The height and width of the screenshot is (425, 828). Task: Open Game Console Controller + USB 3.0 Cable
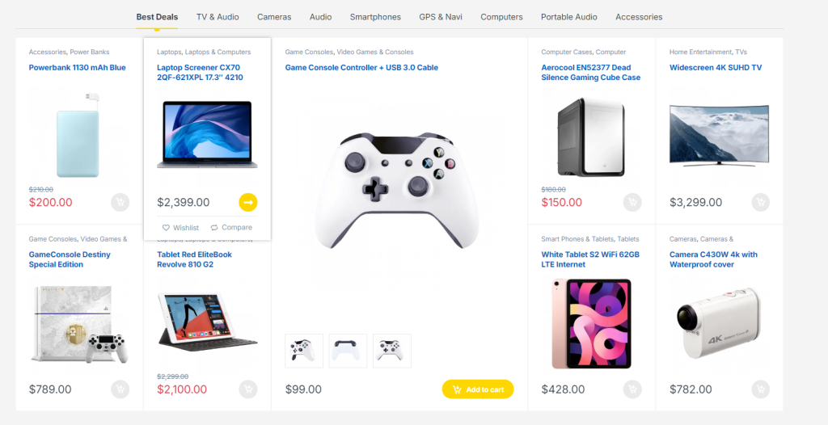pos(361,68)
